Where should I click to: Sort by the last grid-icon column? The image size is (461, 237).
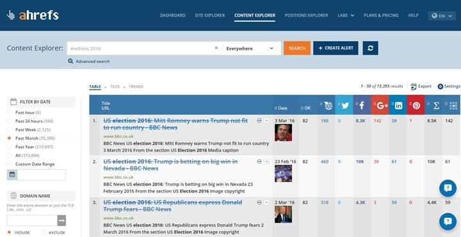[x=451, y=105]
